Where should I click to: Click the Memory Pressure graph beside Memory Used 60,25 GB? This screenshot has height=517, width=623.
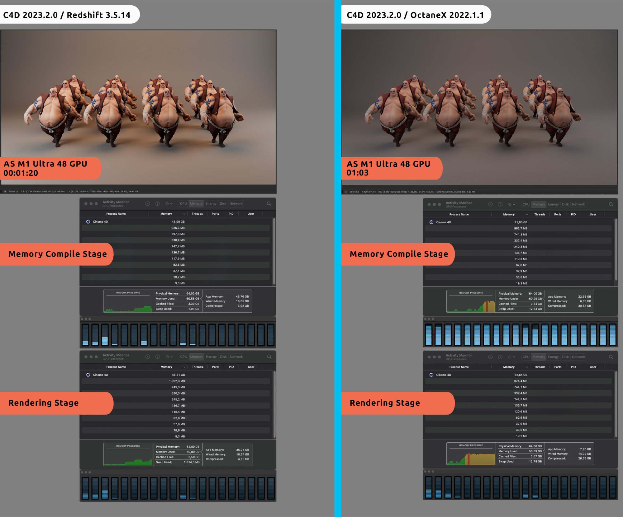coord(471,301)
